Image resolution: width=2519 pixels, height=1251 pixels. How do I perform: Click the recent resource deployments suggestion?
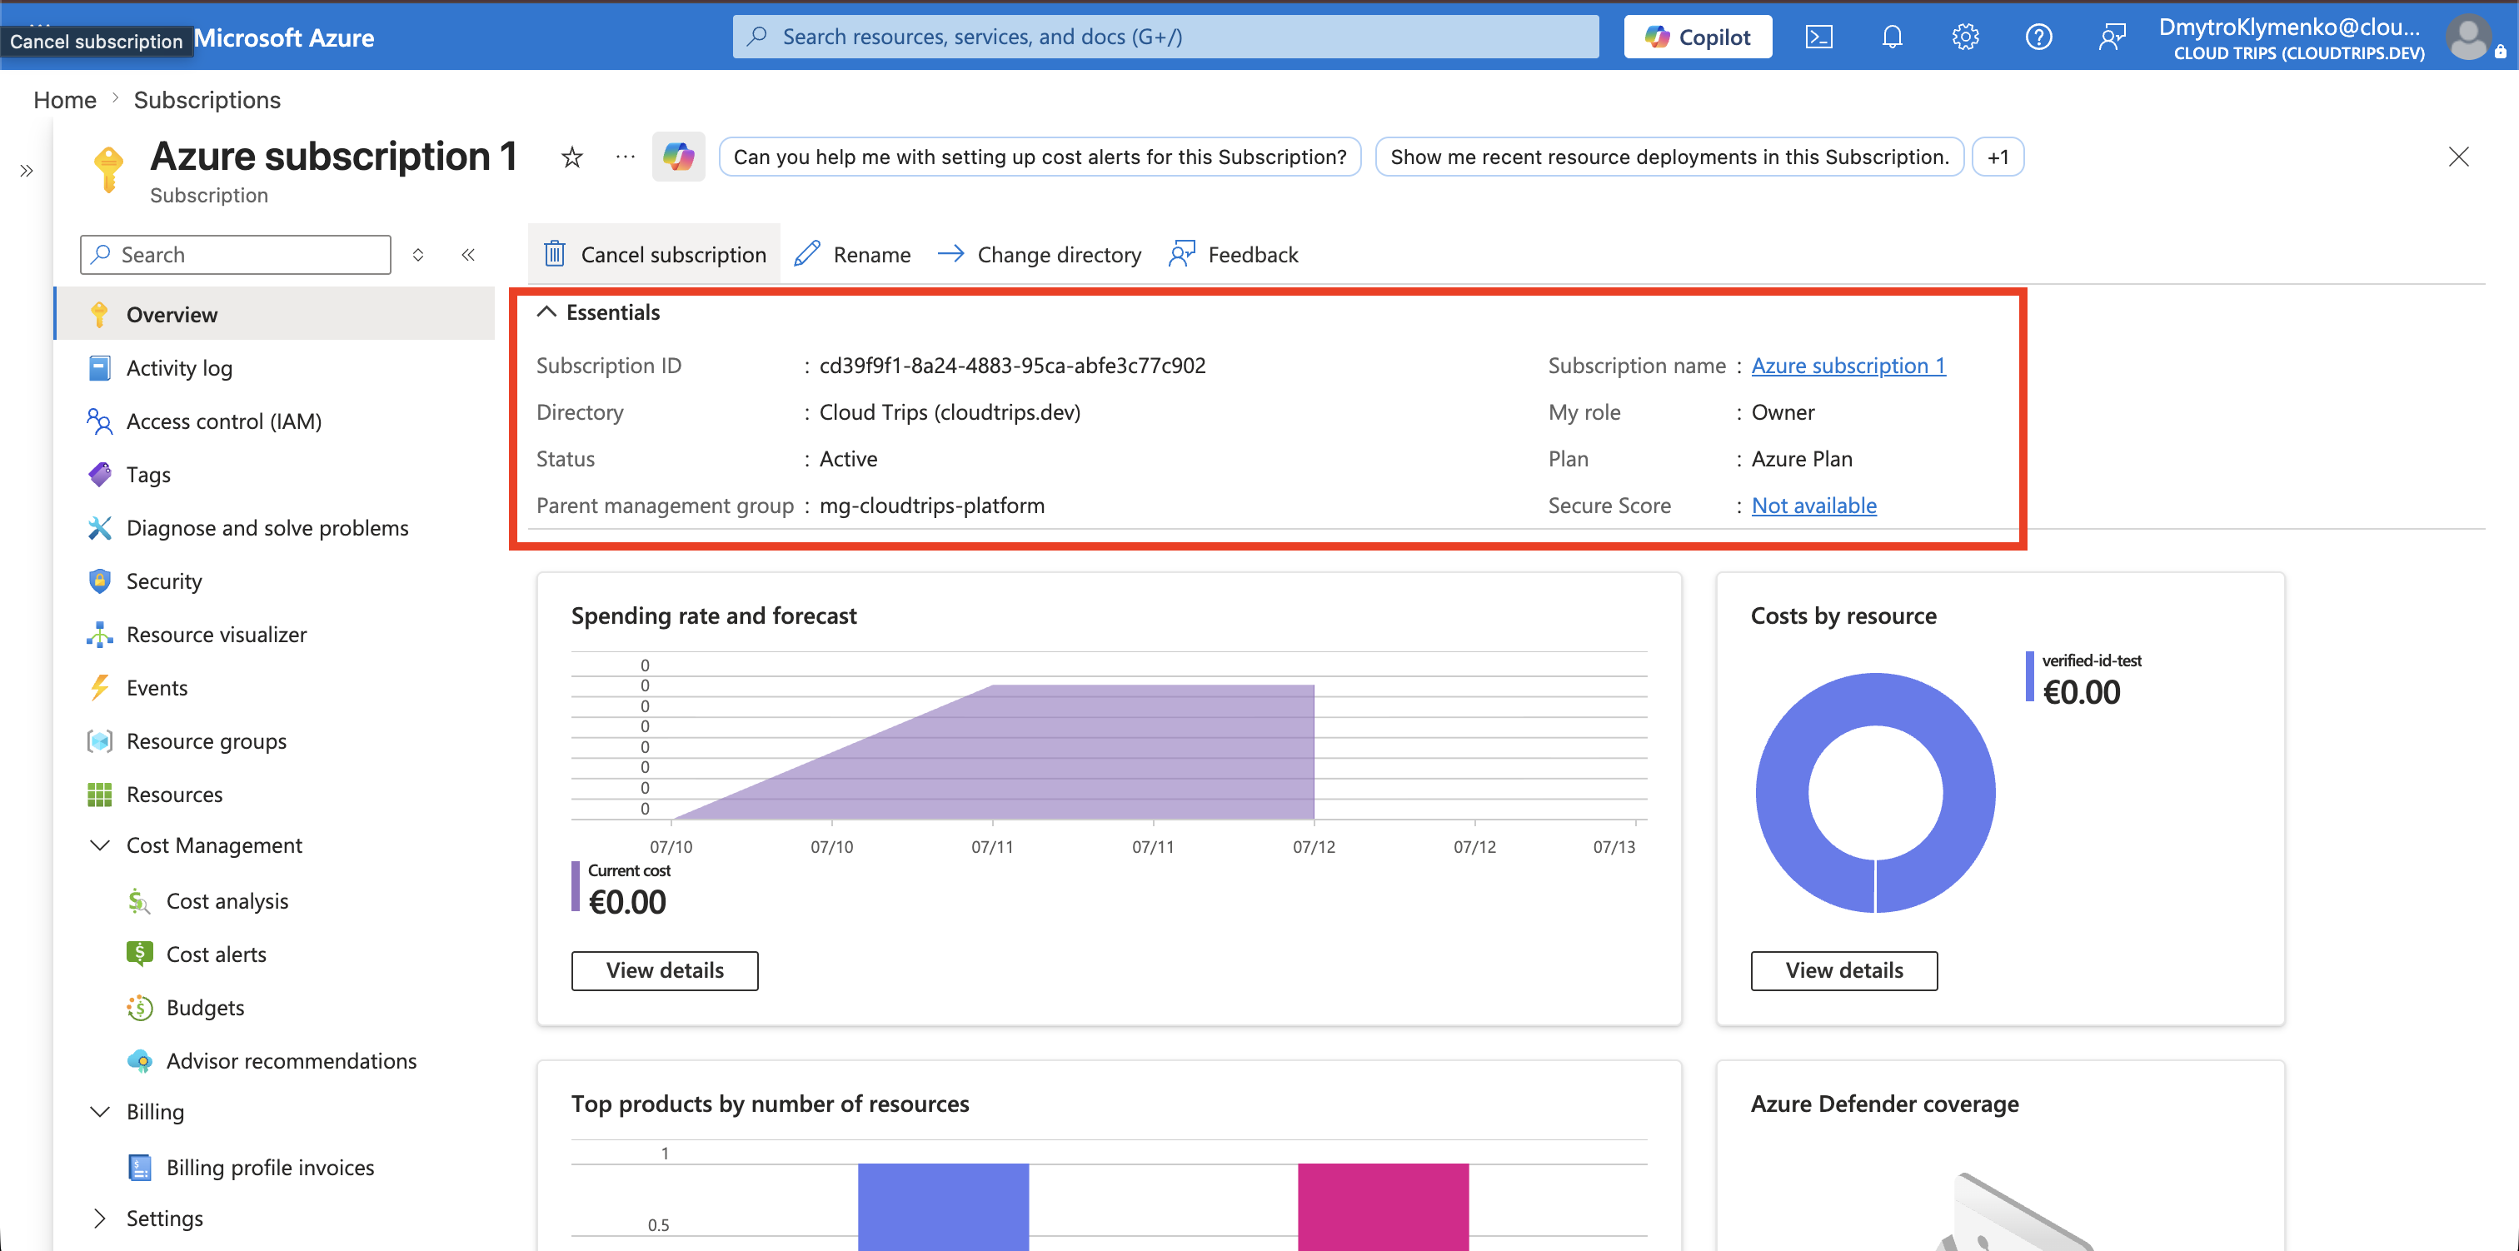1669,157
